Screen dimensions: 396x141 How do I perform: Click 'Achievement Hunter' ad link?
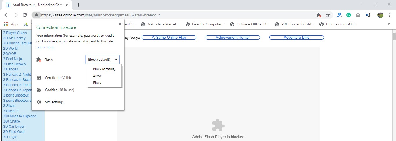(x=233, y=38)
